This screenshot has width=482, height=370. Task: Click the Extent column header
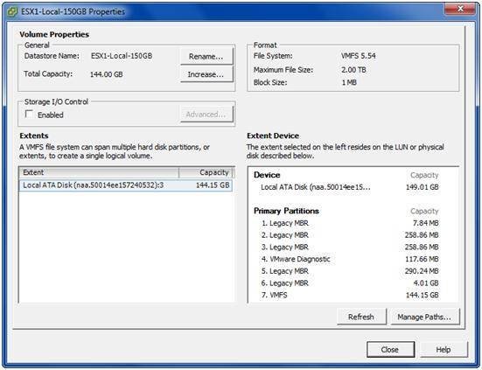pos(99,172)
